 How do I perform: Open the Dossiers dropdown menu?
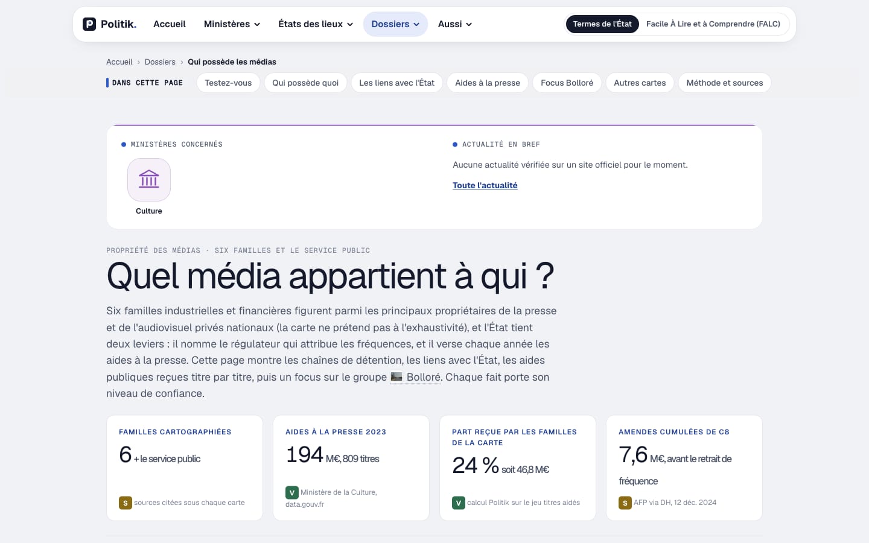tap(395, 24)
